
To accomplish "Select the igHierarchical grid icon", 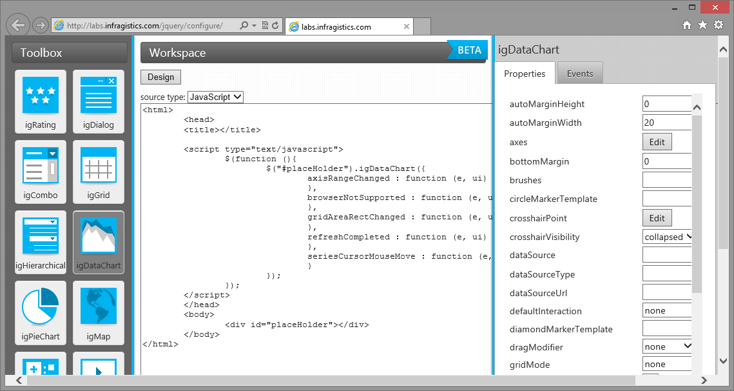I will pos(41,243).
